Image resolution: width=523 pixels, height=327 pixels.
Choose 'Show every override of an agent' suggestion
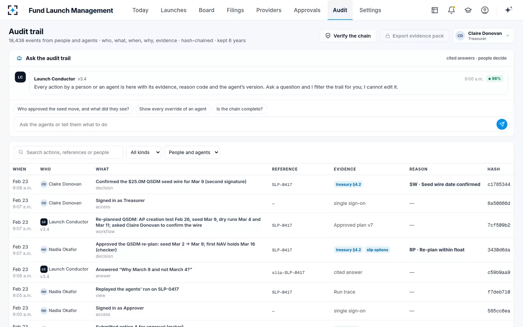pyautogui.click(x=173, y=109)
